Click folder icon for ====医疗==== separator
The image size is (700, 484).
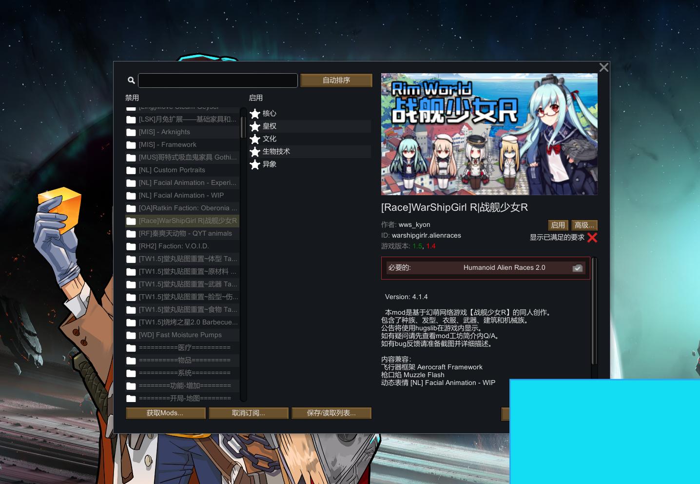[131, 348]
